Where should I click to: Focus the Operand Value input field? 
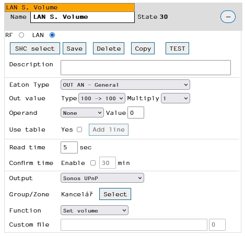(x=136, y=113)
